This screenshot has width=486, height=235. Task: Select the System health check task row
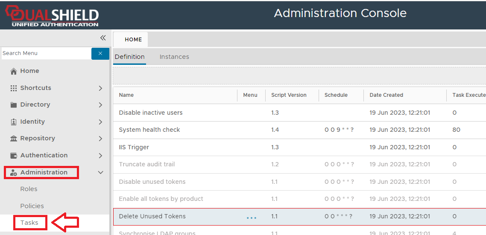coord(149,130)
